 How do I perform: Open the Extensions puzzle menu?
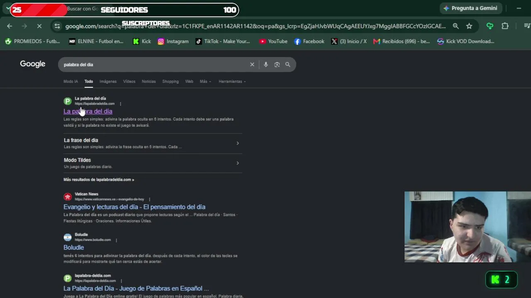[x=505, y=26]
